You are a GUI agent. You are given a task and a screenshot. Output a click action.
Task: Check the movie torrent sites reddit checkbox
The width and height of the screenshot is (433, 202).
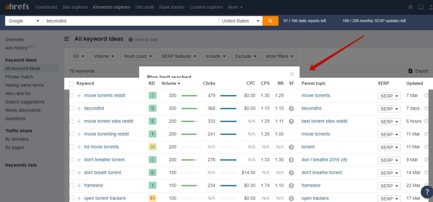coord(71,121)
